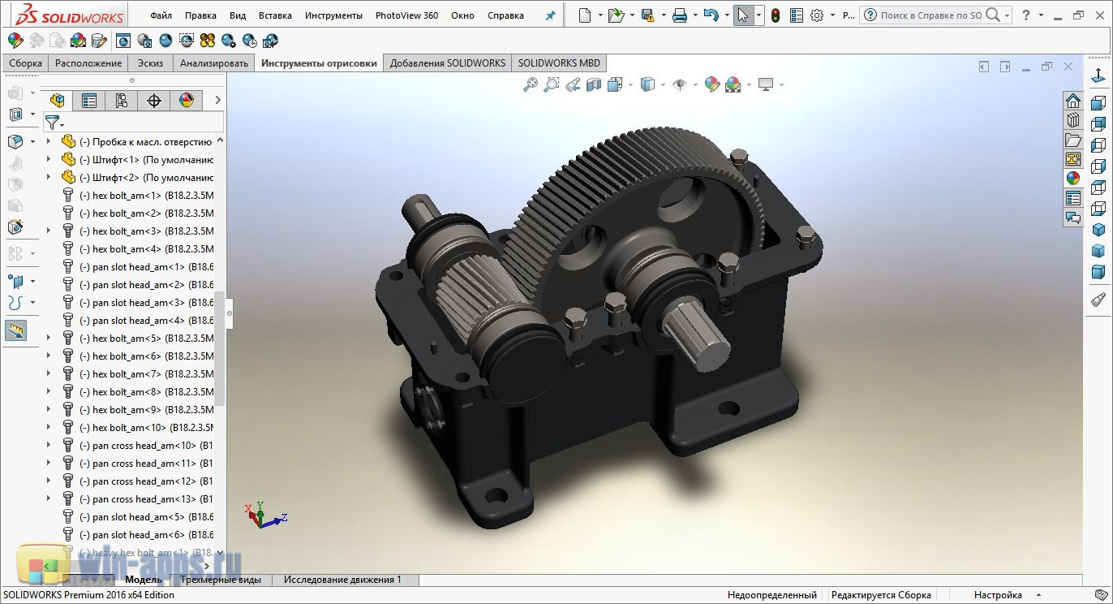Select the Render Region tool

click(187, 40)
